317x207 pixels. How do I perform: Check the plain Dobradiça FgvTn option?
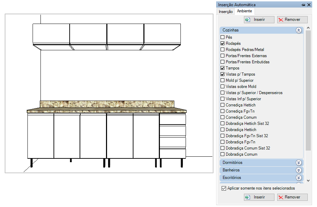223,142
